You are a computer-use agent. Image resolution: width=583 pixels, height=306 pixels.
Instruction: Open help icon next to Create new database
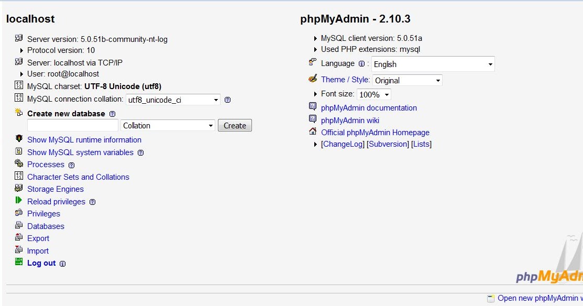click(112, 114)
